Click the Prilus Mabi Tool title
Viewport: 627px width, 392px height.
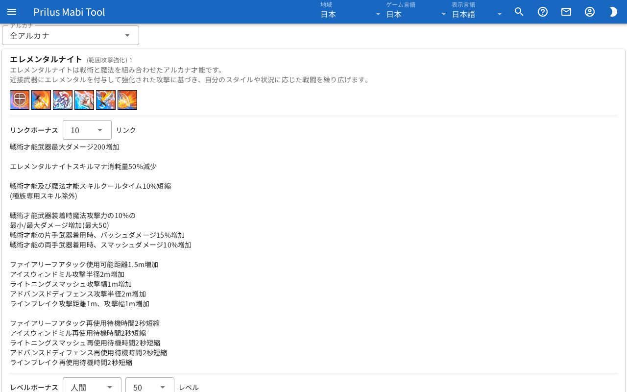click(69, 12)
